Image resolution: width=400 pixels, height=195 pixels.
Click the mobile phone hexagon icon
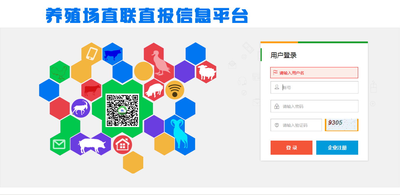click(92, 54)
